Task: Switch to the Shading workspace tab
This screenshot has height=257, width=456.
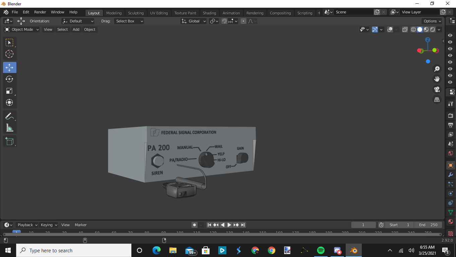Action: (210, 13)
